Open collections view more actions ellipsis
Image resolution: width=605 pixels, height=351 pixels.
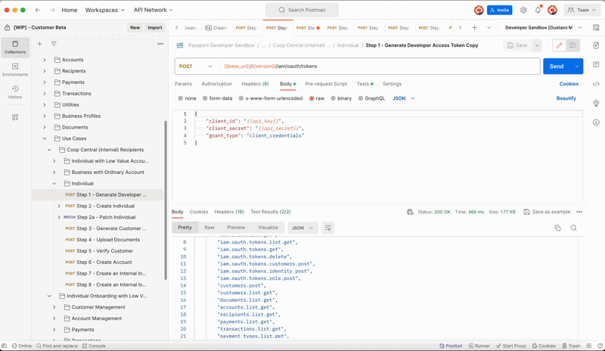coord(160,44)
